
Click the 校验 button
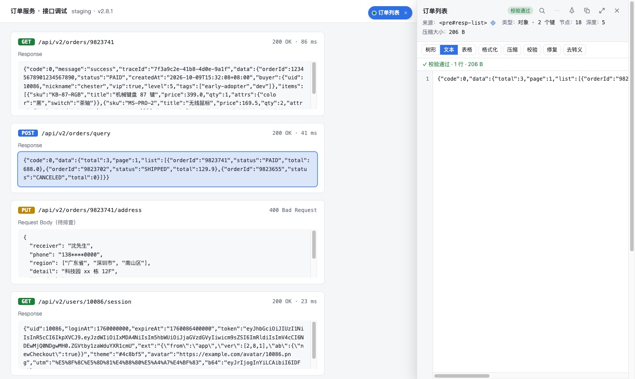532,50
